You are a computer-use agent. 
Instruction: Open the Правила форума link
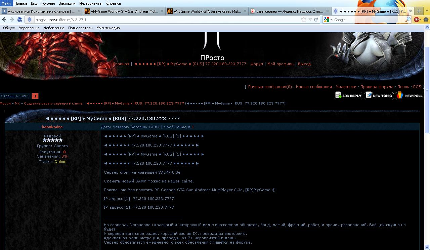(x=377, y=87)
